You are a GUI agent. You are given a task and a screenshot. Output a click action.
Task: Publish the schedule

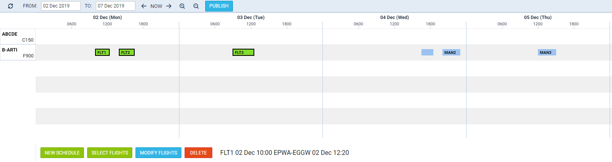coord(219,6)
